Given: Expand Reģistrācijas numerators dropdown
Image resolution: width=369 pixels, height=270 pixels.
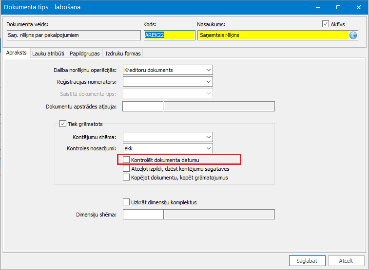Looking at the screenshot, I should (209, 82).
